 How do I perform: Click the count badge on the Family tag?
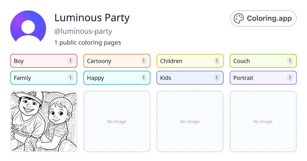tap(70, 78)
